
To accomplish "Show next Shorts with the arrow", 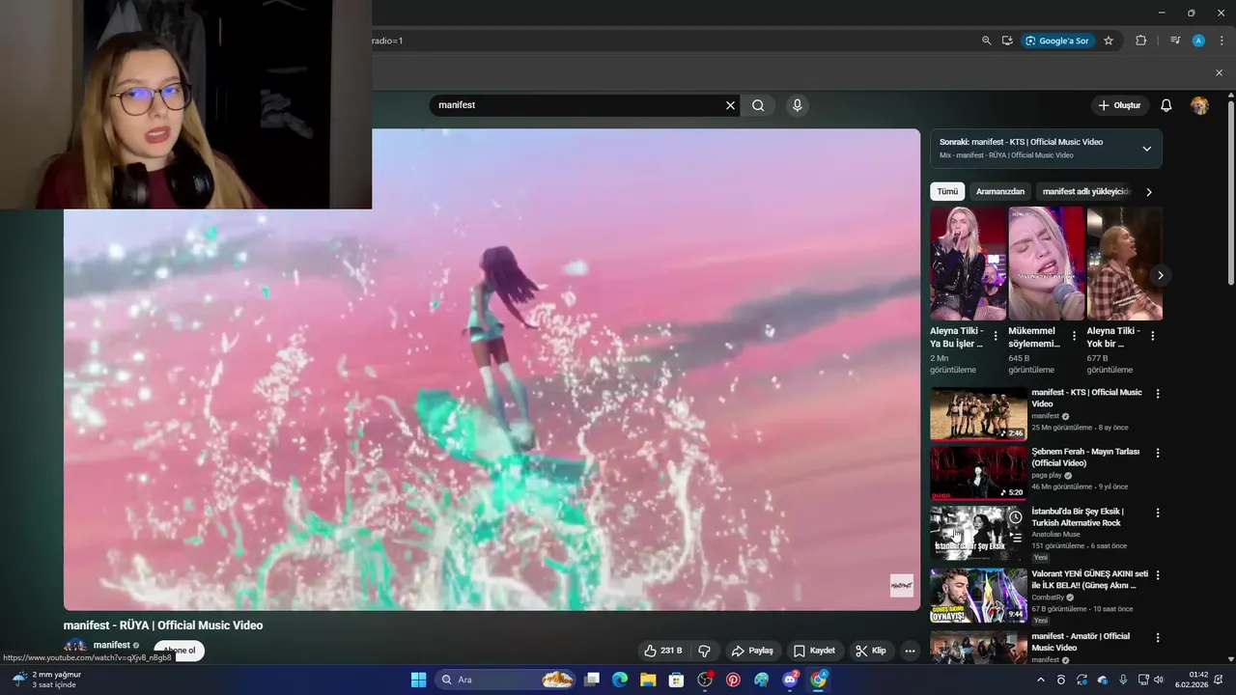I will (x=1160, y=275).
